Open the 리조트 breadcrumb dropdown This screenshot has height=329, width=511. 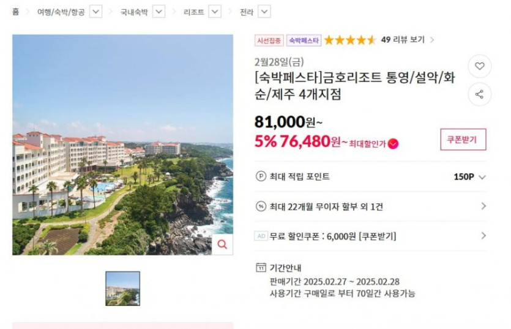215,12
